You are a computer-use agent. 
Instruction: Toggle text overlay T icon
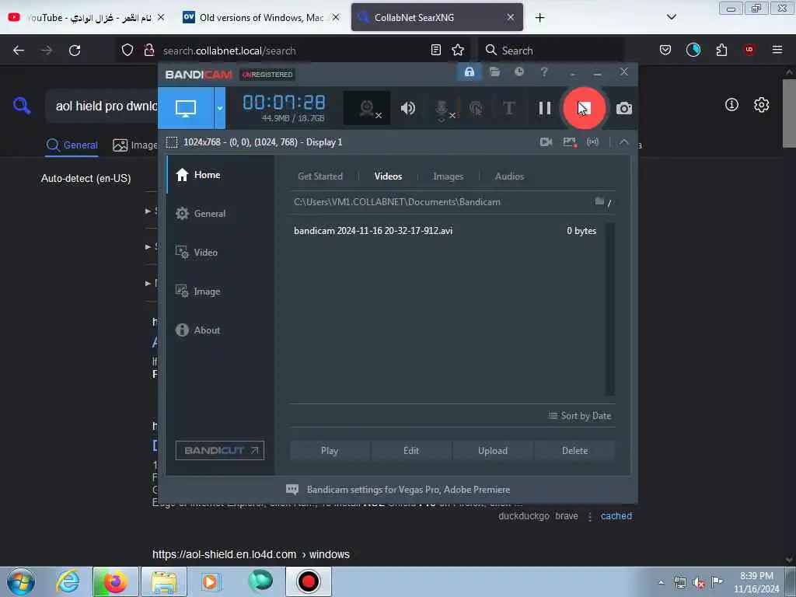pos(508,108)
